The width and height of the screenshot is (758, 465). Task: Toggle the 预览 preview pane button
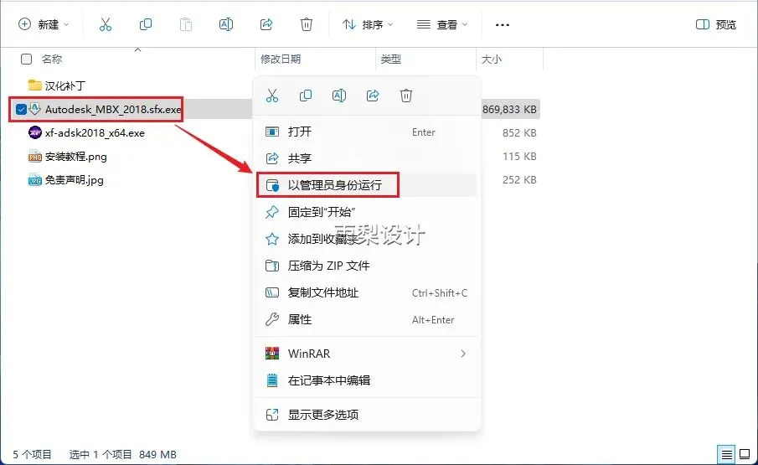click(716, 24)
